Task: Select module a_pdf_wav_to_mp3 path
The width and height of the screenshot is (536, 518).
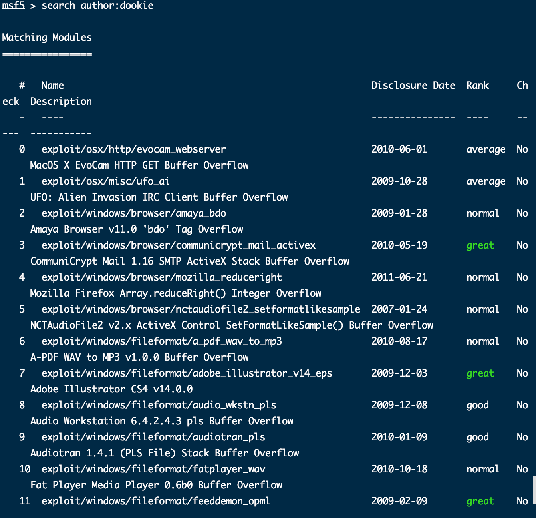Action: pos(162,341)
